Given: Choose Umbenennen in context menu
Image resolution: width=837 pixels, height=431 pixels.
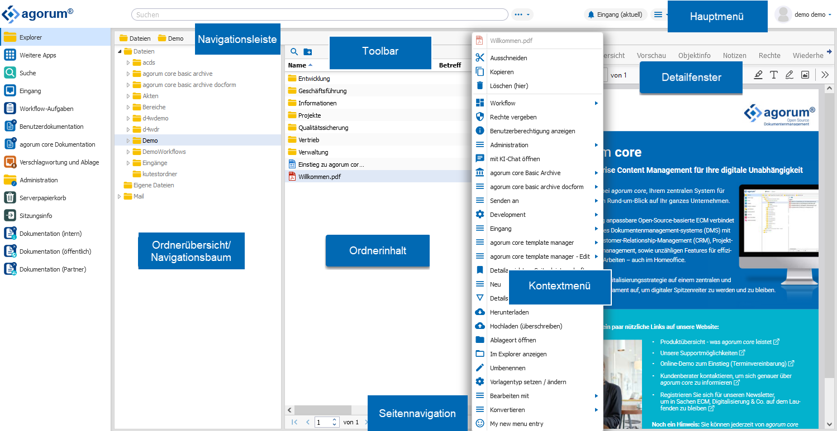Looking at the screenshot, I should [538, 368].
